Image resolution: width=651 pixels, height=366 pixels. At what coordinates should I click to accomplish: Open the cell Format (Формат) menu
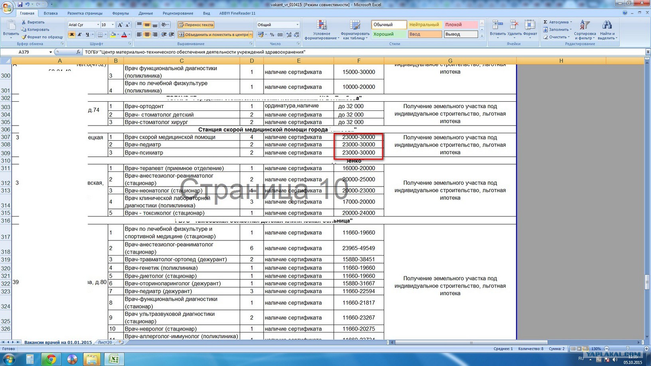(530, 28)
